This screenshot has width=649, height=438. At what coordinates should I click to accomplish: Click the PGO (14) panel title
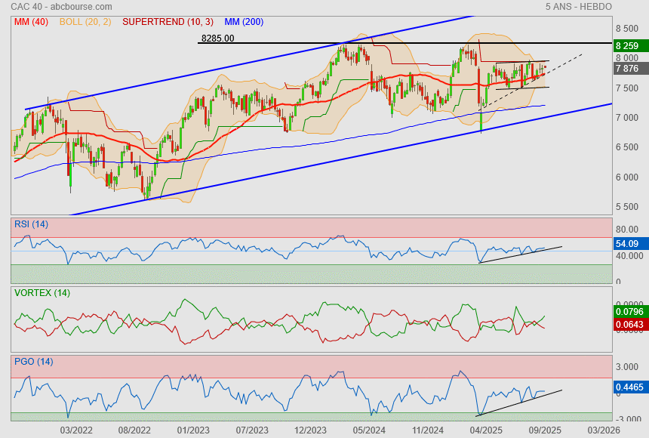point(33,362)
